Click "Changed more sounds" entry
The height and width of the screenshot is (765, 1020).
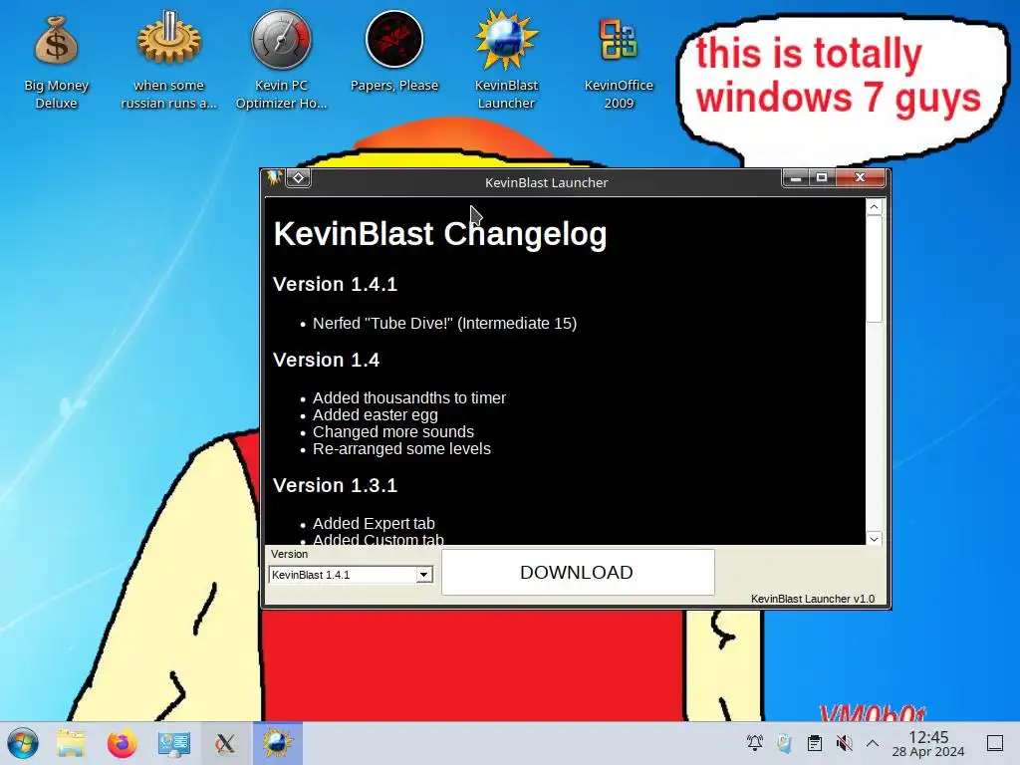(x=392, y=432)
